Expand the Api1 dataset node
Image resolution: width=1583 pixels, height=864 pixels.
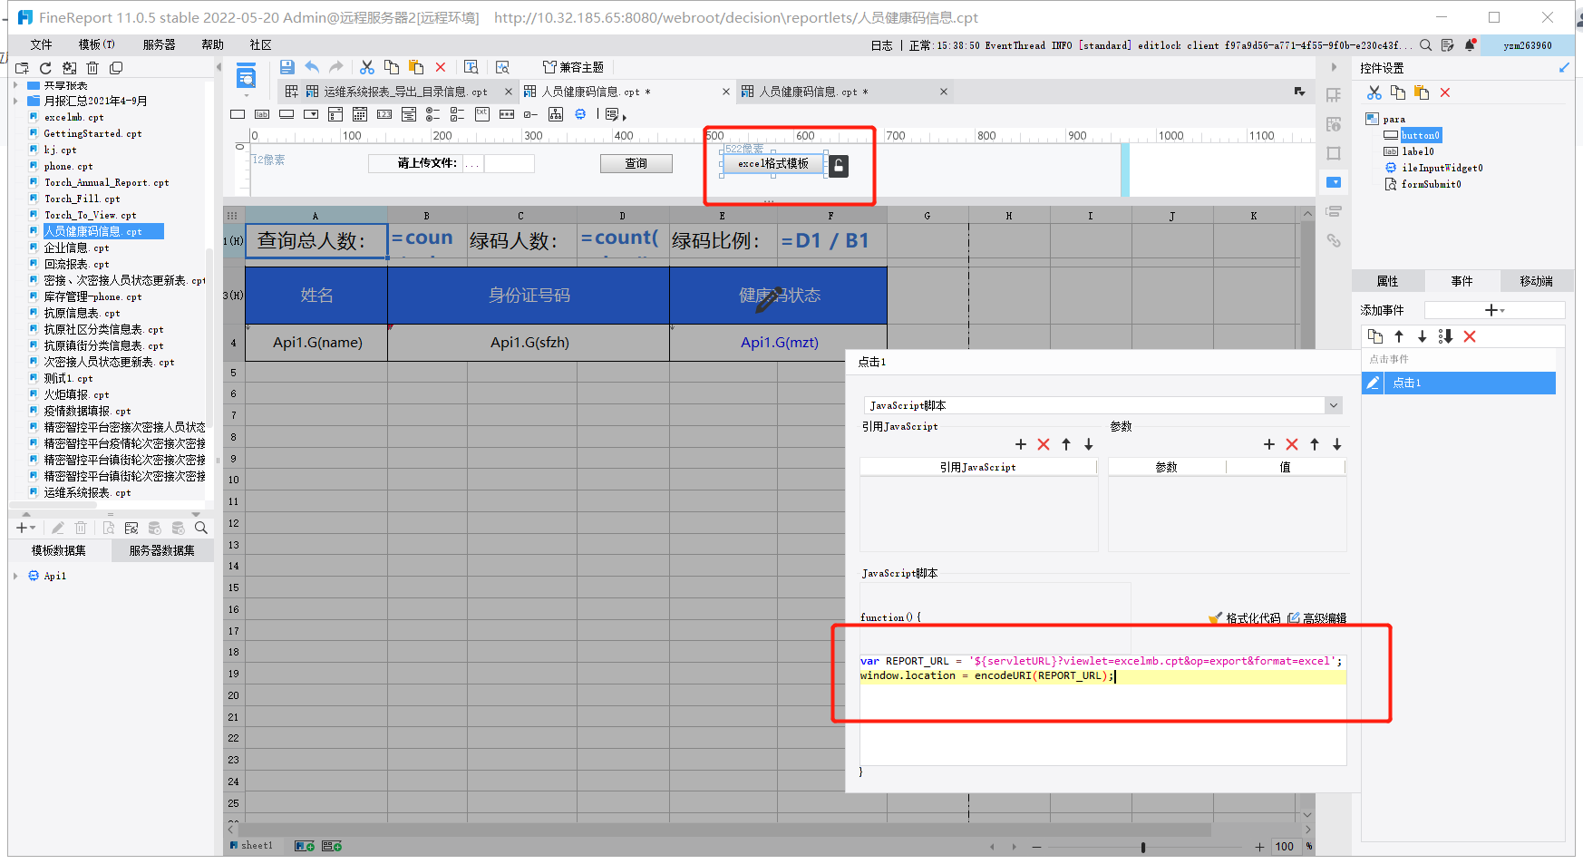coord(16,576)
